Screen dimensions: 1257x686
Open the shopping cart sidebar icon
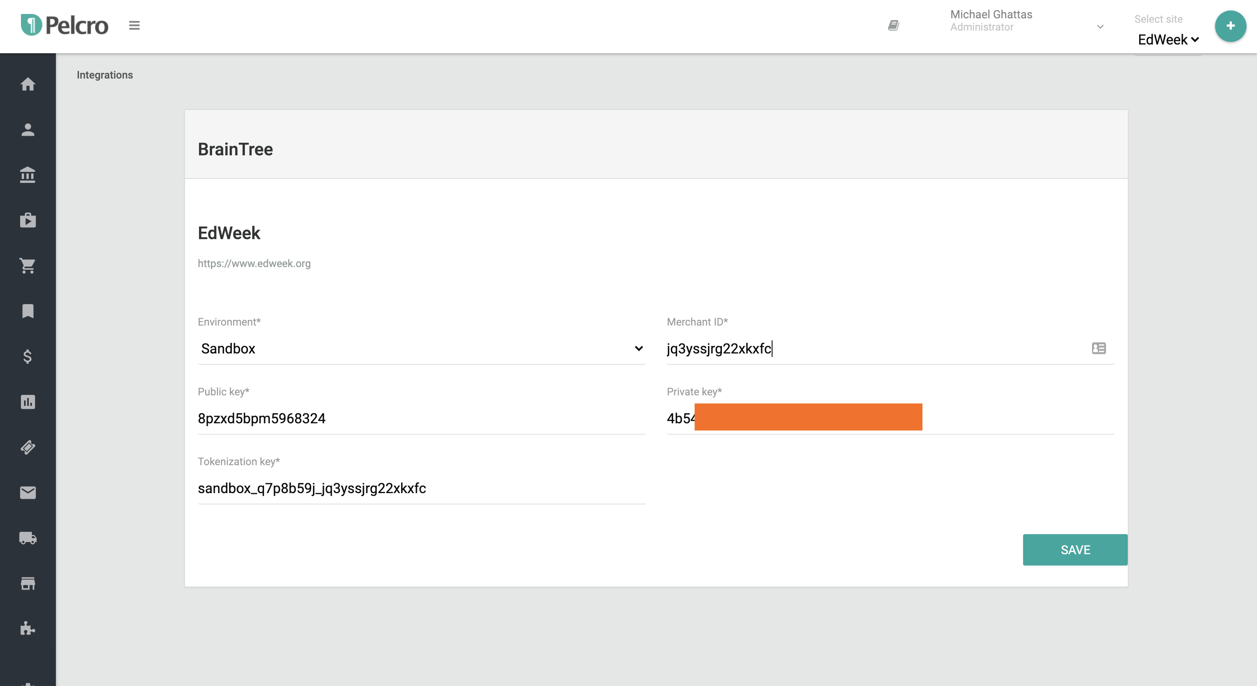[x=28, y=265]
